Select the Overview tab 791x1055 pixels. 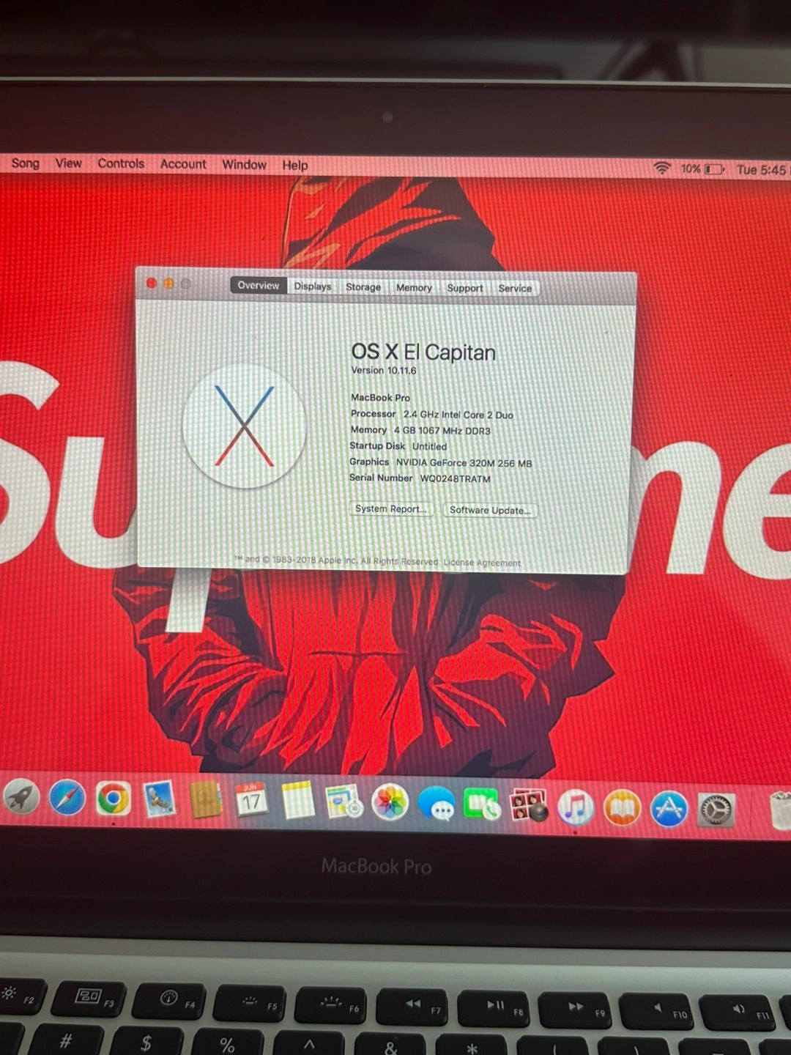click(x=258, y=286)
